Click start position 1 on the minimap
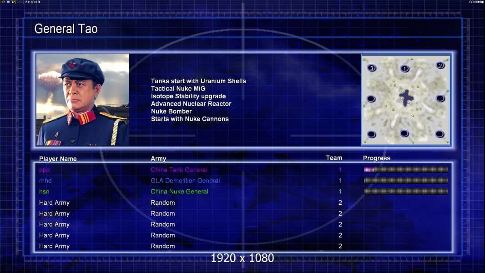The width and height of the screenshot is (485, 273). [404, 69]
